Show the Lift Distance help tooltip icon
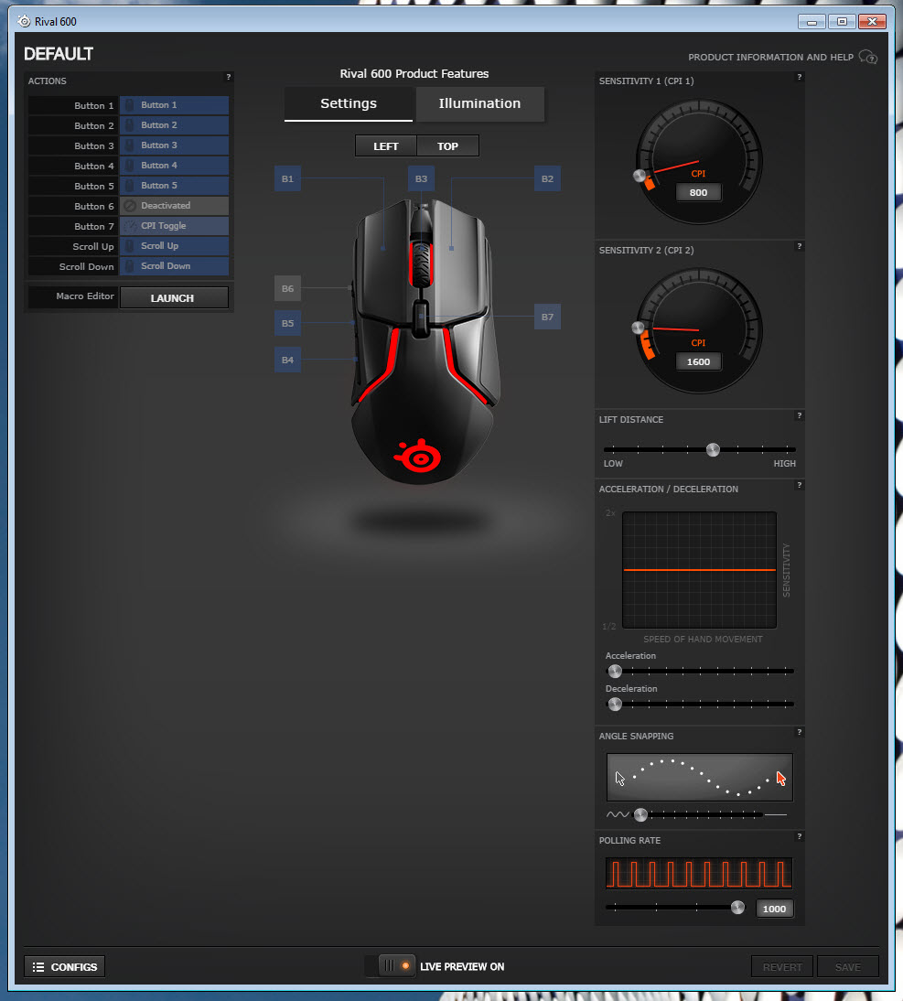Screen dimensions: 903x1001 point(799,415)
